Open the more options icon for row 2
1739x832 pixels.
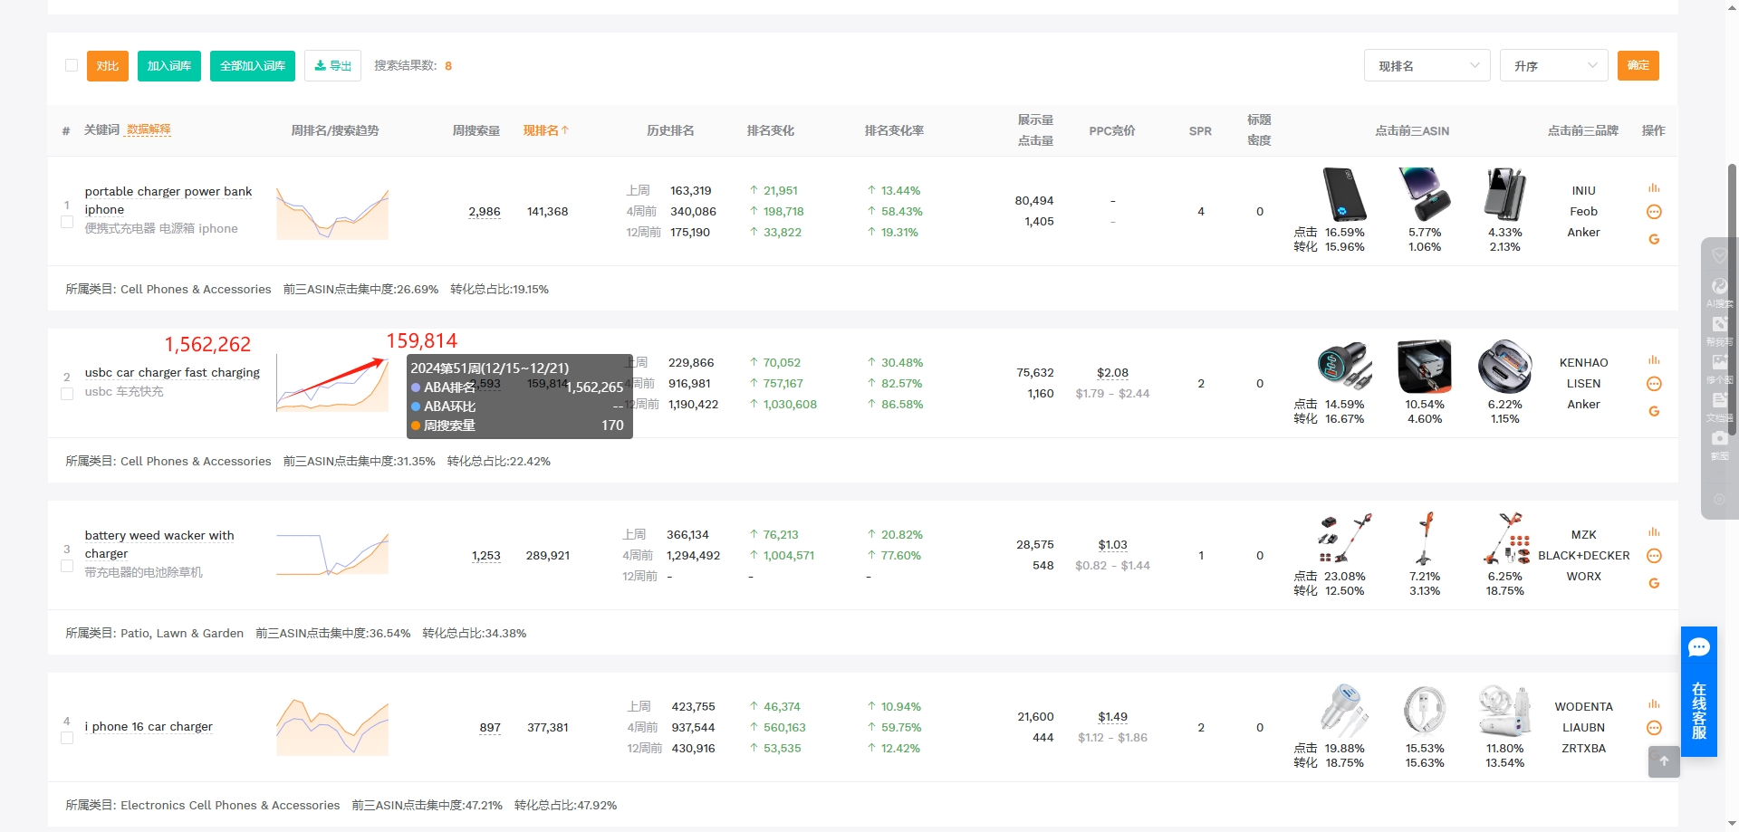1654,384
